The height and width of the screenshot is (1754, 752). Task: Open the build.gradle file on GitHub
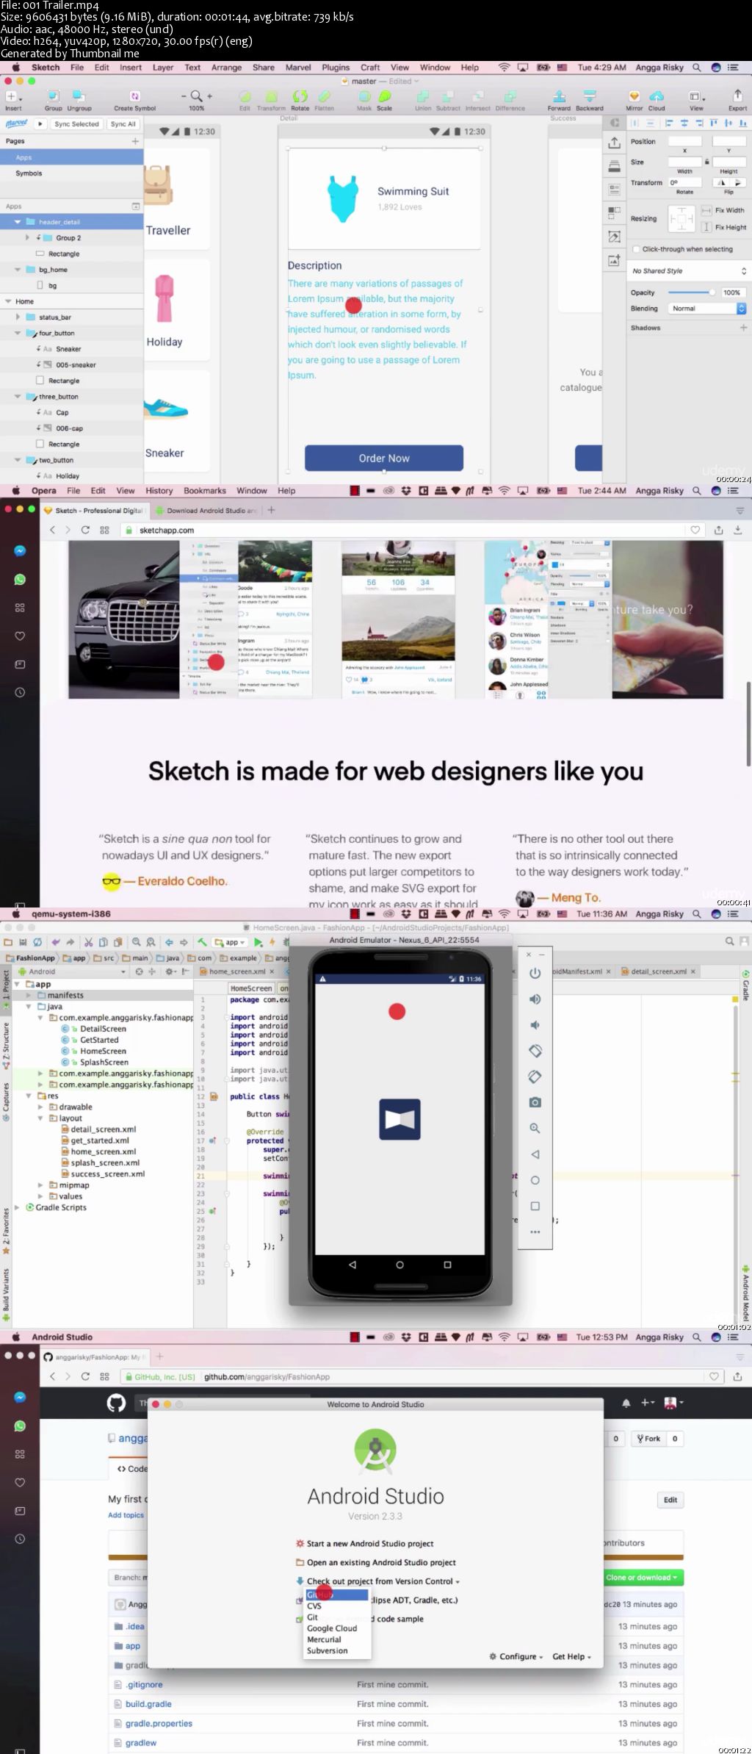point(148,1703)
